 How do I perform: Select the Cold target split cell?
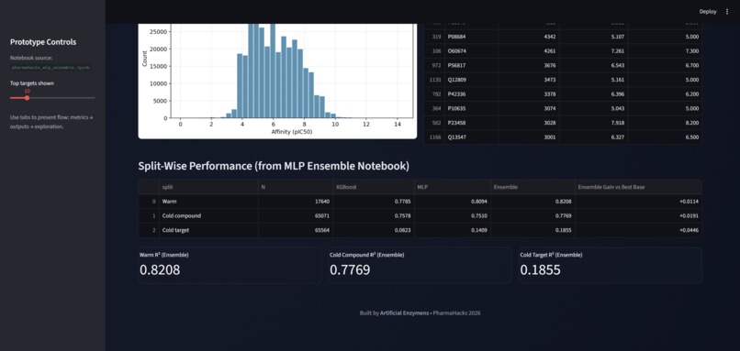(208, 230)
